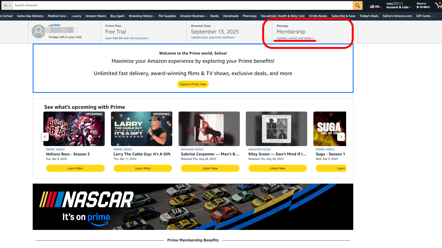Click Sabrina Carpenter — Man's B... title
The image size is (442, 248).
210,154
